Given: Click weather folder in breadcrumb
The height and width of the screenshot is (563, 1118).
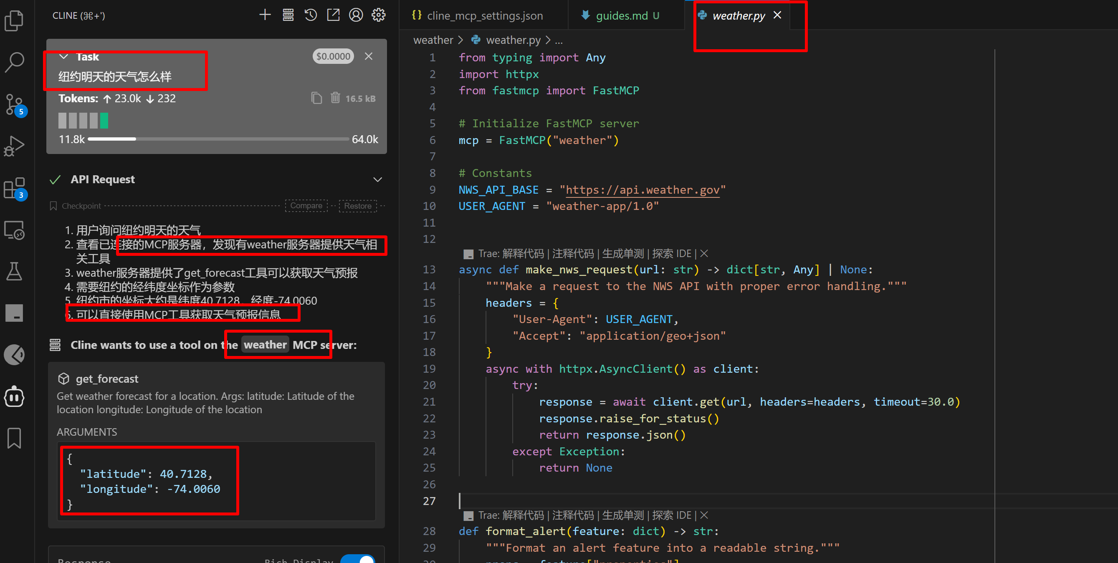Looking at the screenshot, I should tap(433, 40).
